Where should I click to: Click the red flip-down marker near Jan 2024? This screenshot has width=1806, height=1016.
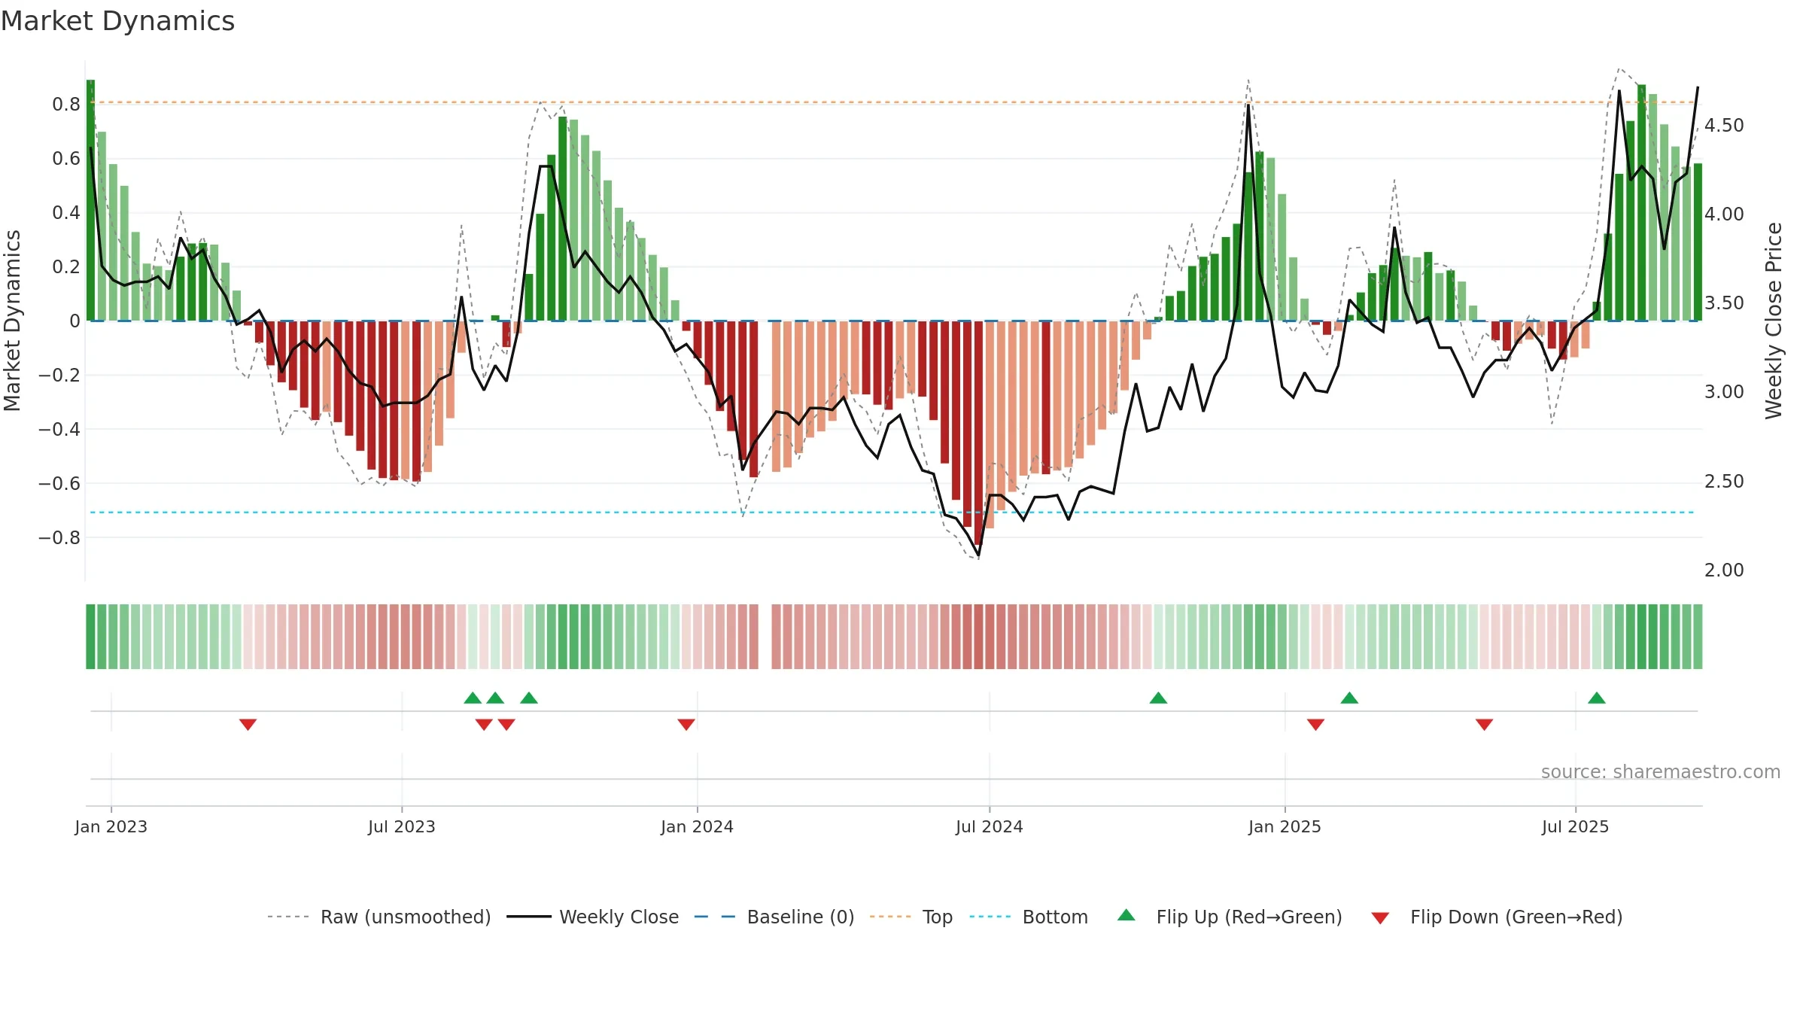(x=686, y=724)
